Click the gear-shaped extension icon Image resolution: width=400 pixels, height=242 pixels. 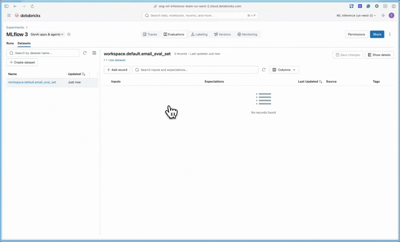377,6
